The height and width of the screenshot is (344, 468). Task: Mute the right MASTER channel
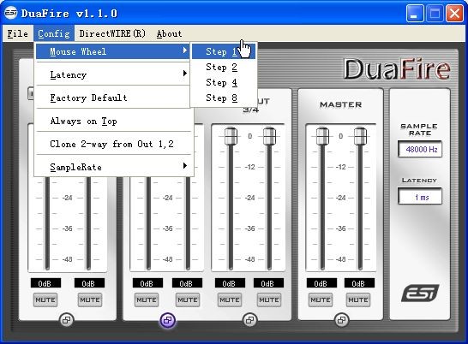click(x=358, y=300)
